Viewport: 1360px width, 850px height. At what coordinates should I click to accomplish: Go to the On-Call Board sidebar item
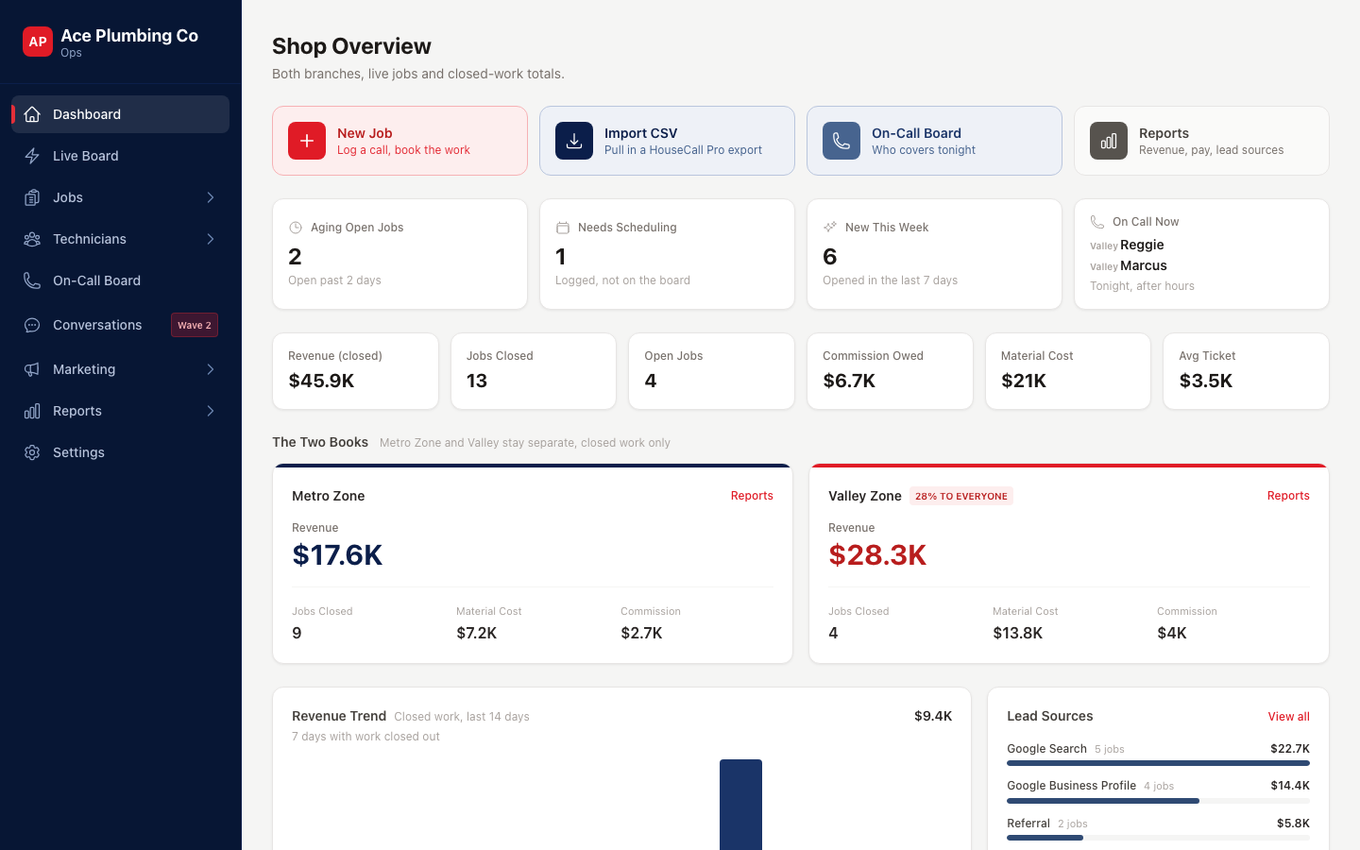tap(121, 280)
